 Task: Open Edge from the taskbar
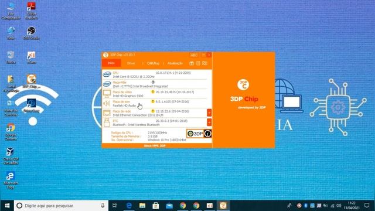[129, 206]
